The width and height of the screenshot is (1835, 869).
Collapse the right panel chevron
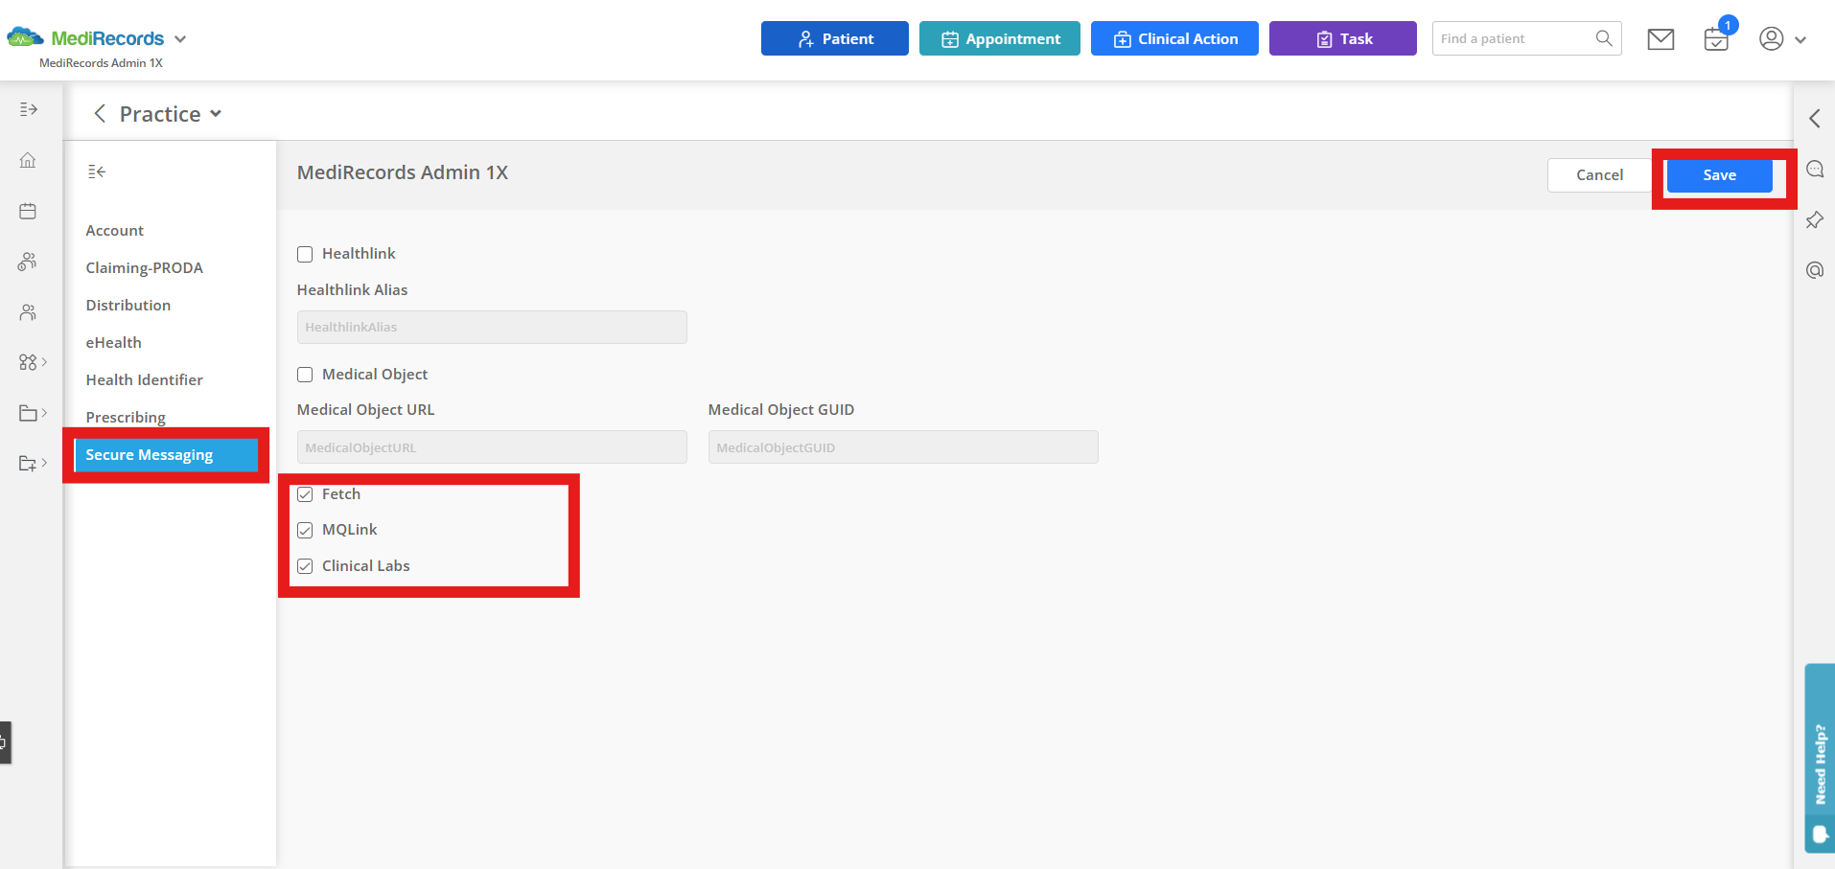point(1814,119)
